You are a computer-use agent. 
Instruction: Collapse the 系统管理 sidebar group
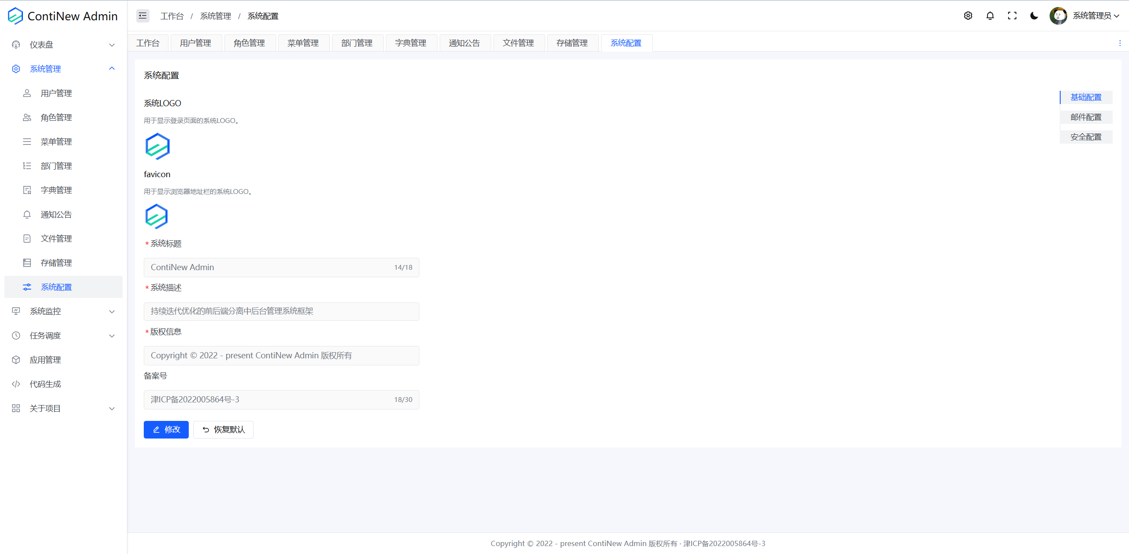[x=64, y=69]
